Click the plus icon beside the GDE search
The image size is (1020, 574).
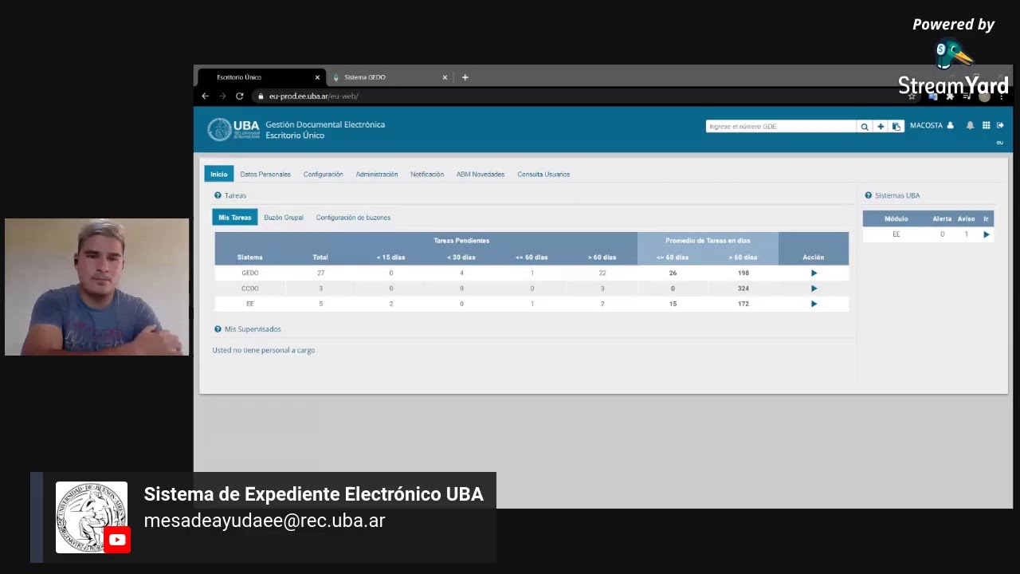881,126
